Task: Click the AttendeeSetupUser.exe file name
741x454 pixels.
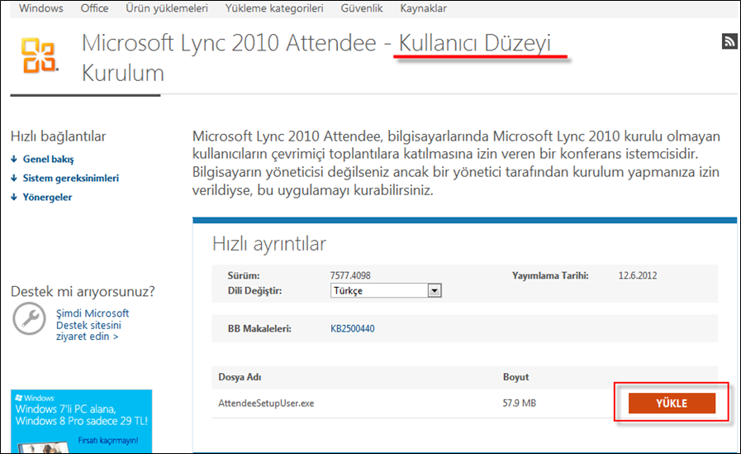Action: pos(266,404)
